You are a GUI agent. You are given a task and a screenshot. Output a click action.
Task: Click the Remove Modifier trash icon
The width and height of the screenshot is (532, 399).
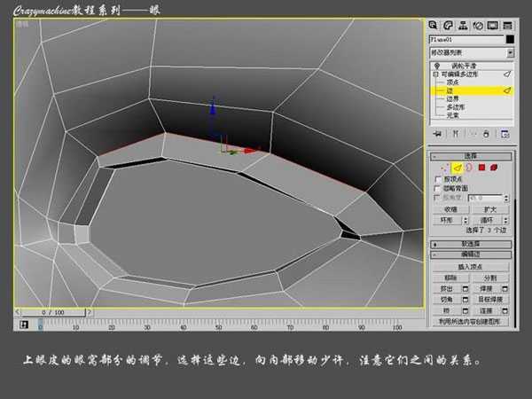coord(486,134)
